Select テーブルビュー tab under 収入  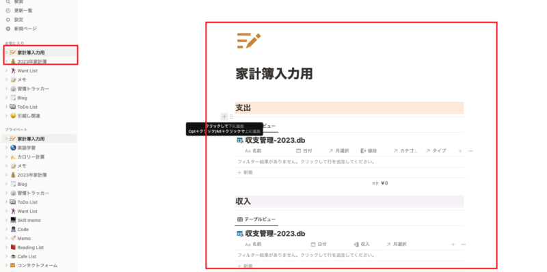point(256,219)
